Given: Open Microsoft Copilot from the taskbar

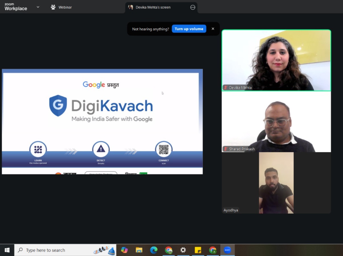Looking at the screenshot, I should click(124, 250).
